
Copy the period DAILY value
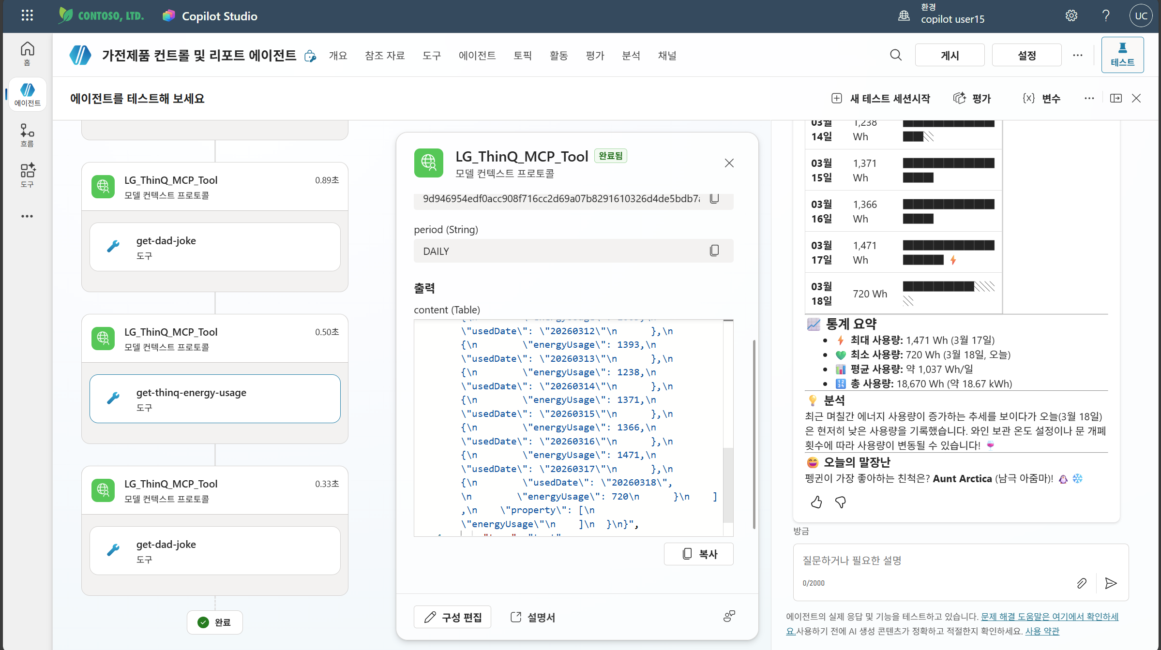[714, 251]
